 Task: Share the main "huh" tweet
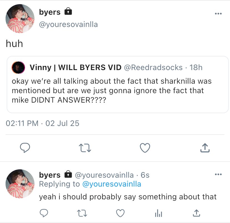click(x=205, y=148)
